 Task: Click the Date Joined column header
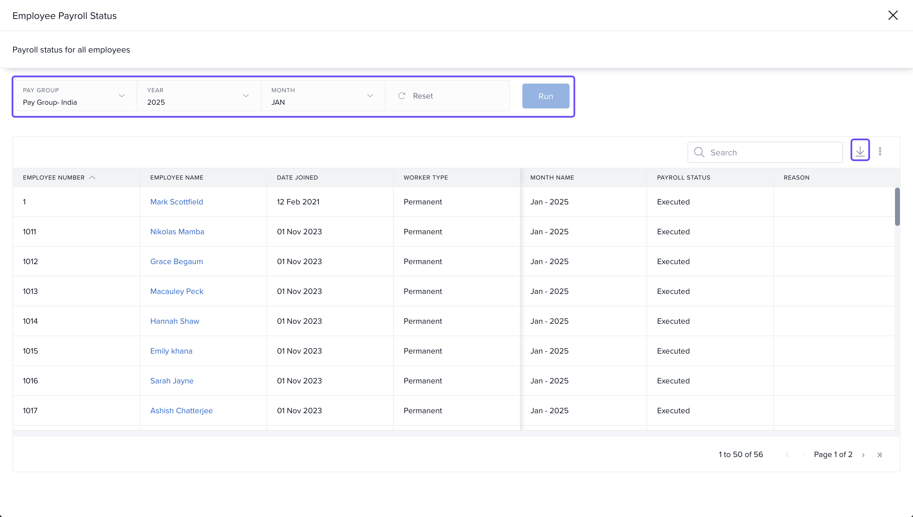[298, 177]
